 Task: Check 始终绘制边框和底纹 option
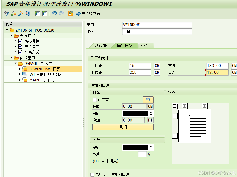(x=92, y=174)
